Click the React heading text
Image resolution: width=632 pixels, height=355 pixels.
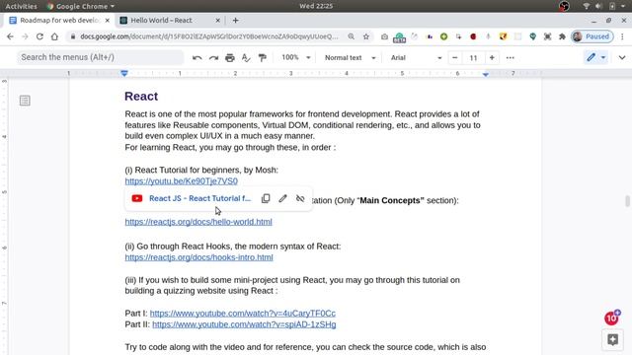[x=141, y=97]
